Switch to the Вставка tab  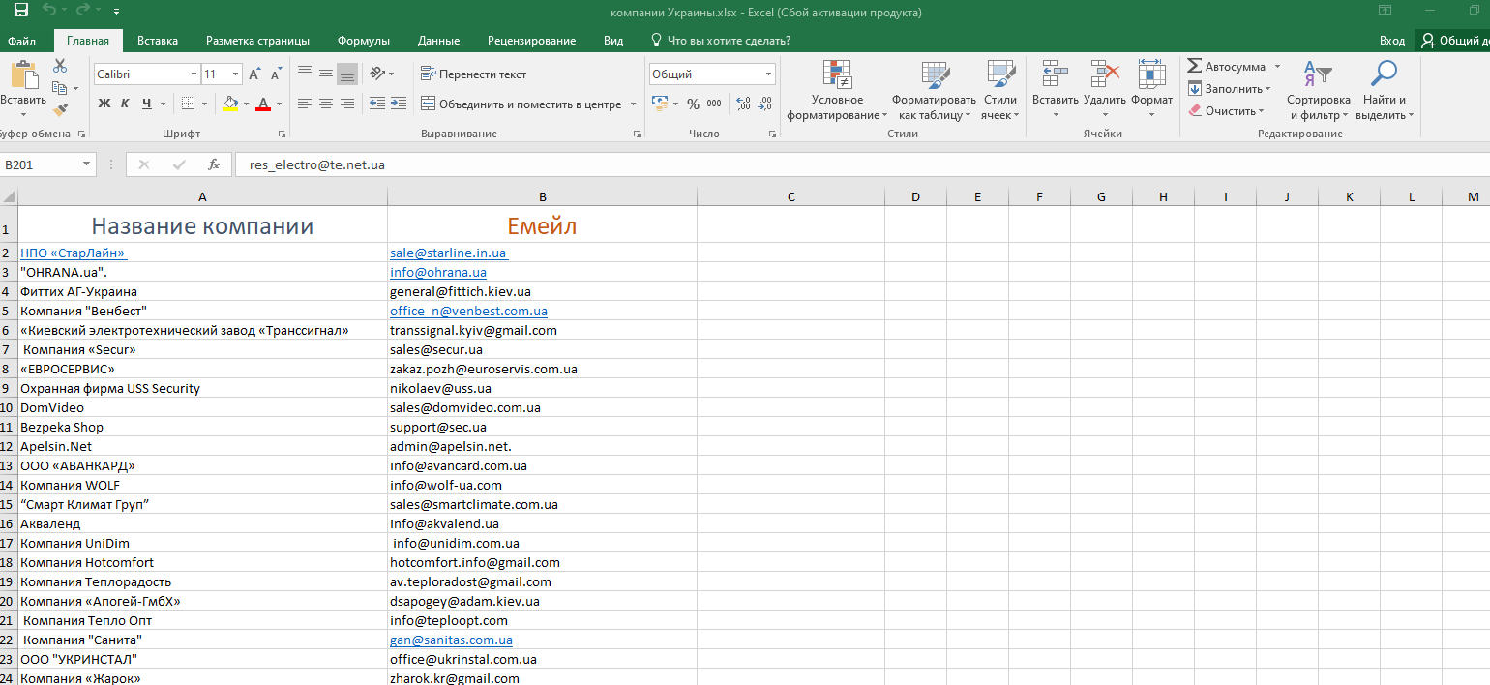point(158,41)
